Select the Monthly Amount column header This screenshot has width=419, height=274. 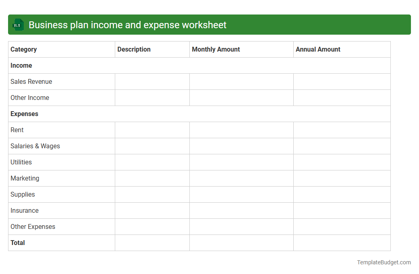(x=216, y=49)
